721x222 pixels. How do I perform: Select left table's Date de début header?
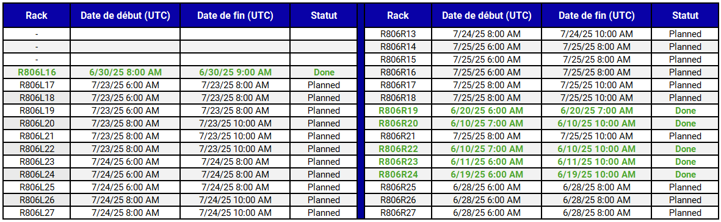(x=125, y=15)
